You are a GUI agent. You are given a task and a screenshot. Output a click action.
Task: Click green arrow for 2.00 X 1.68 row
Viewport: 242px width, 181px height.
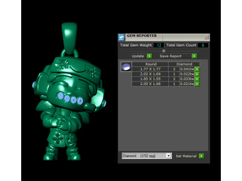tap(197, 83)
